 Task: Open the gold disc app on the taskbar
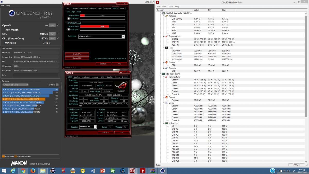point(83,171)
